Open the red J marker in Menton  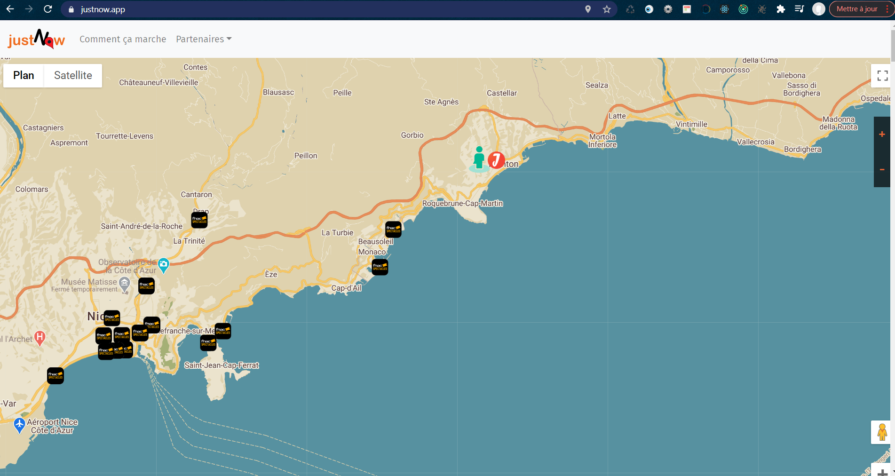click(x=496, y=160)
